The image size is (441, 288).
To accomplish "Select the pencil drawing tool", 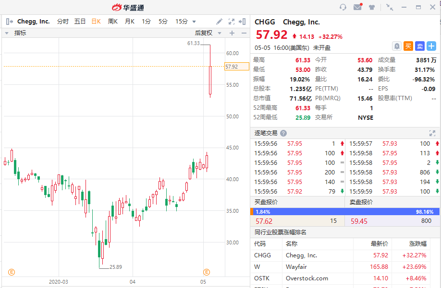I will (219, 22).
